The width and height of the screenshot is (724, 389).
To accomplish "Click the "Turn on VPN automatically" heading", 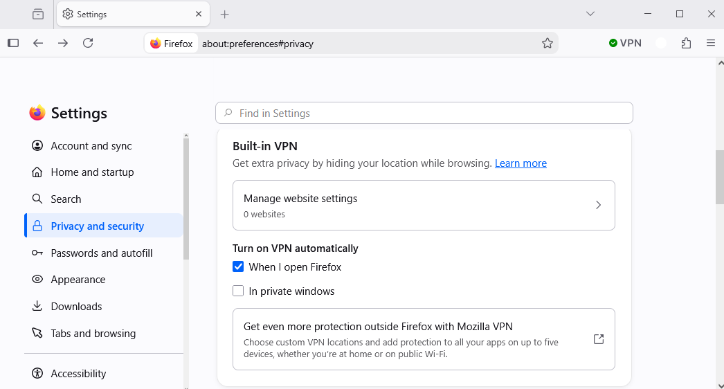I will coord(296,248).
